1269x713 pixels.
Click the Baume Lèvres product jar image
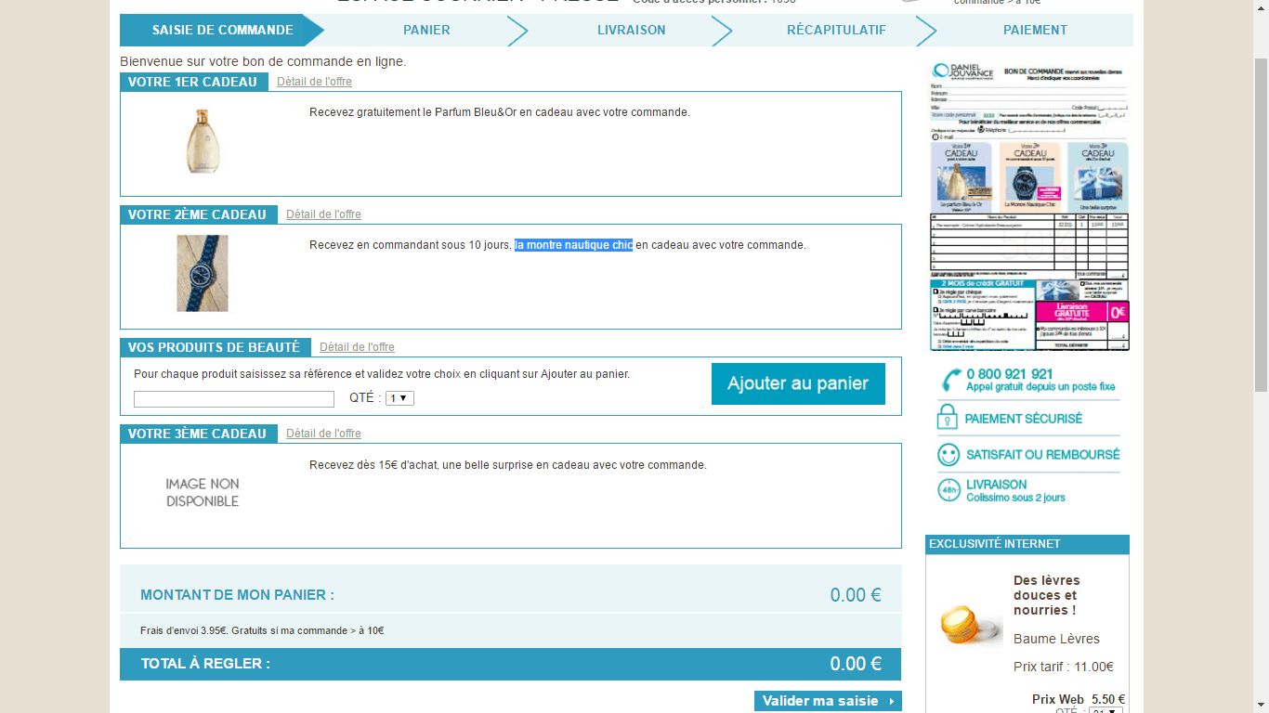[x=970, y=623]
